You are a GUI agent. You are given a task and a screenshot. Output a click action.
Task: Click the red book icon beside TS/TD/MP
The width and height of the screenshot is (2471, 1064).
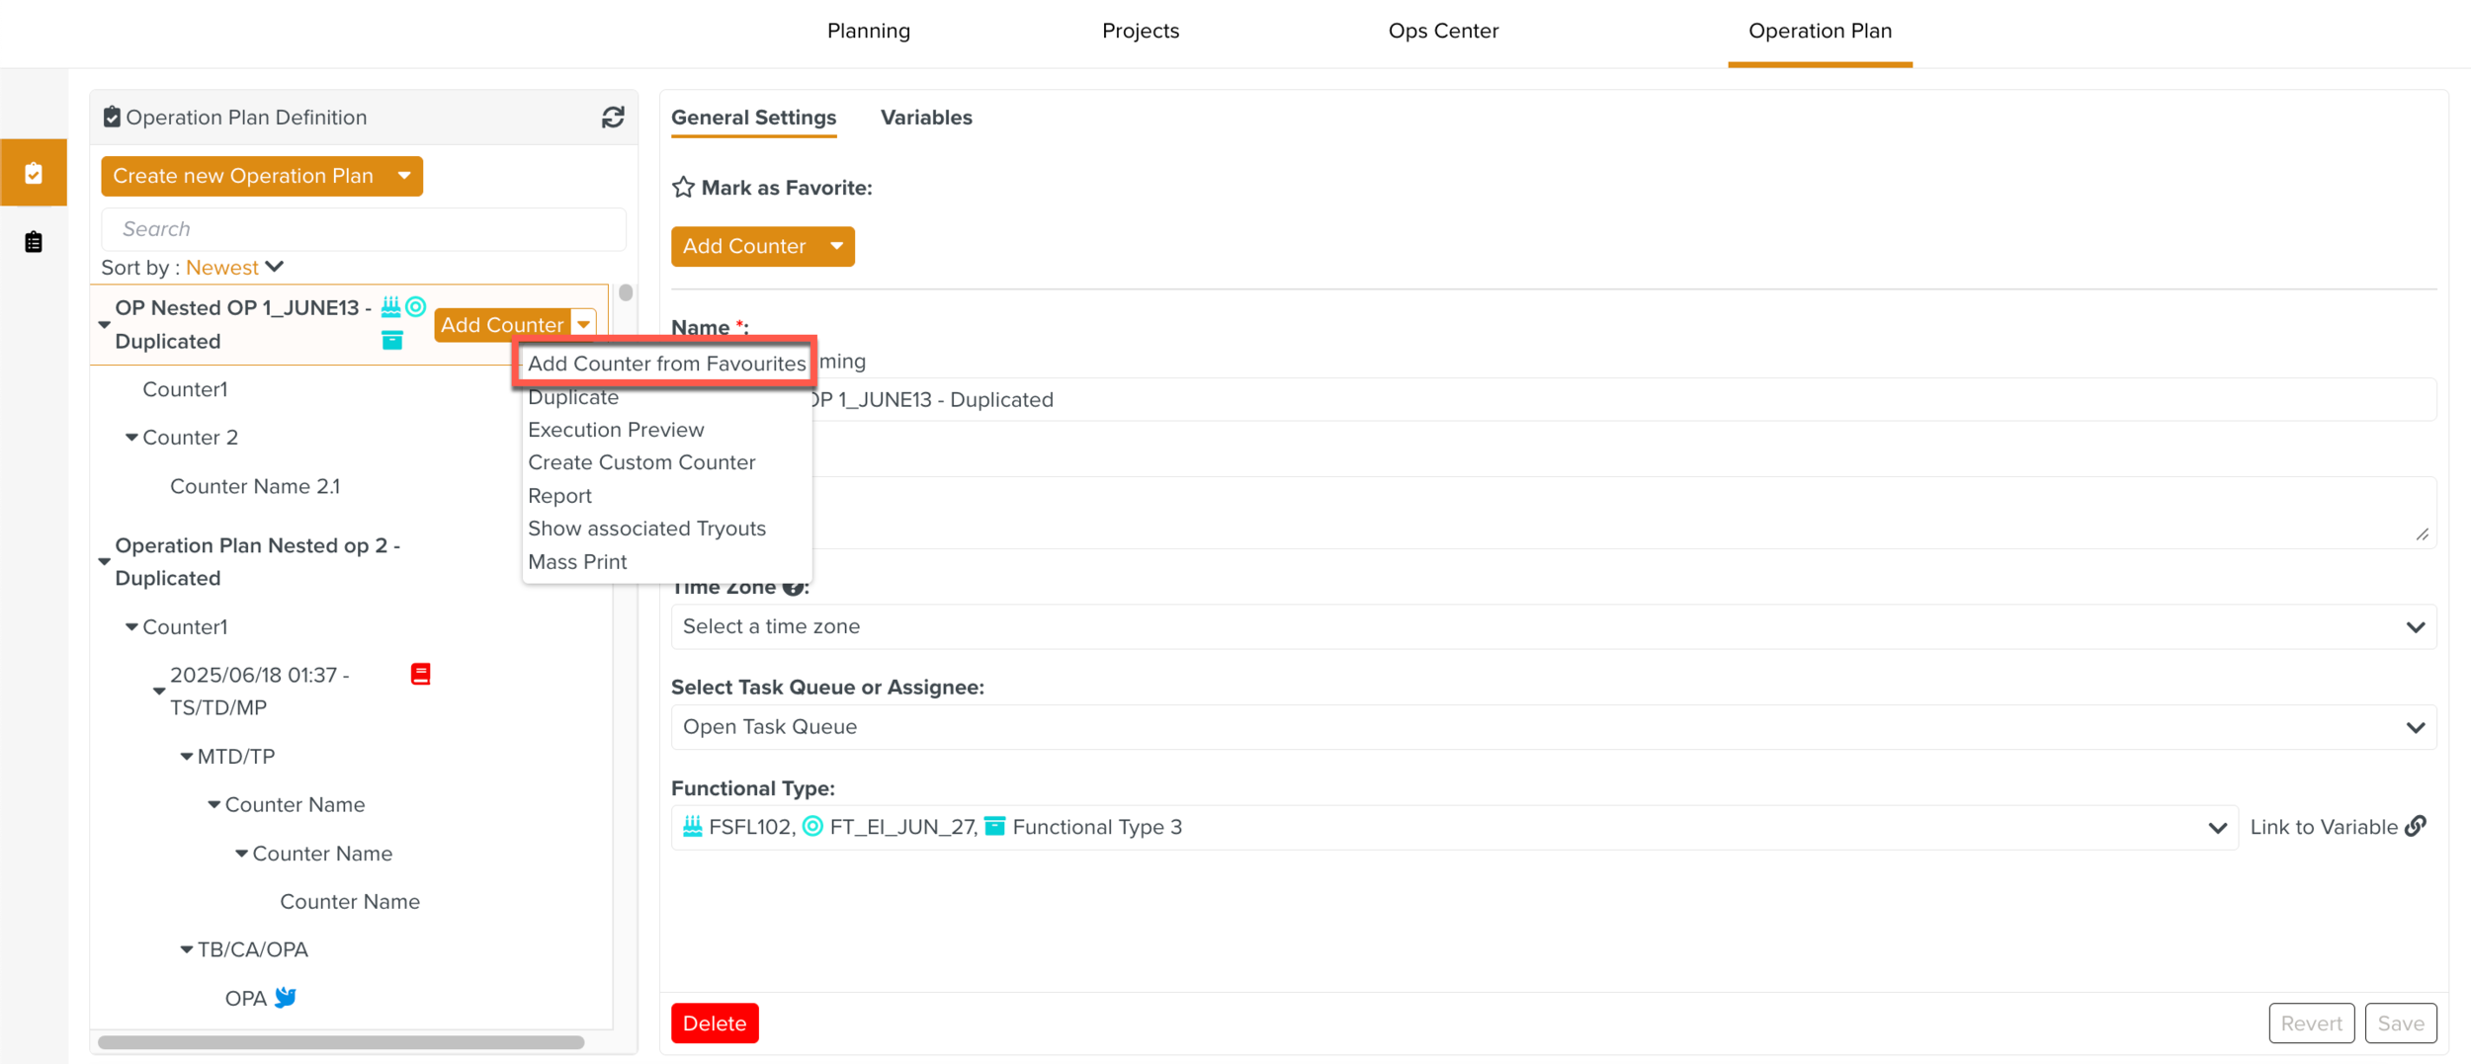[420, 675]
